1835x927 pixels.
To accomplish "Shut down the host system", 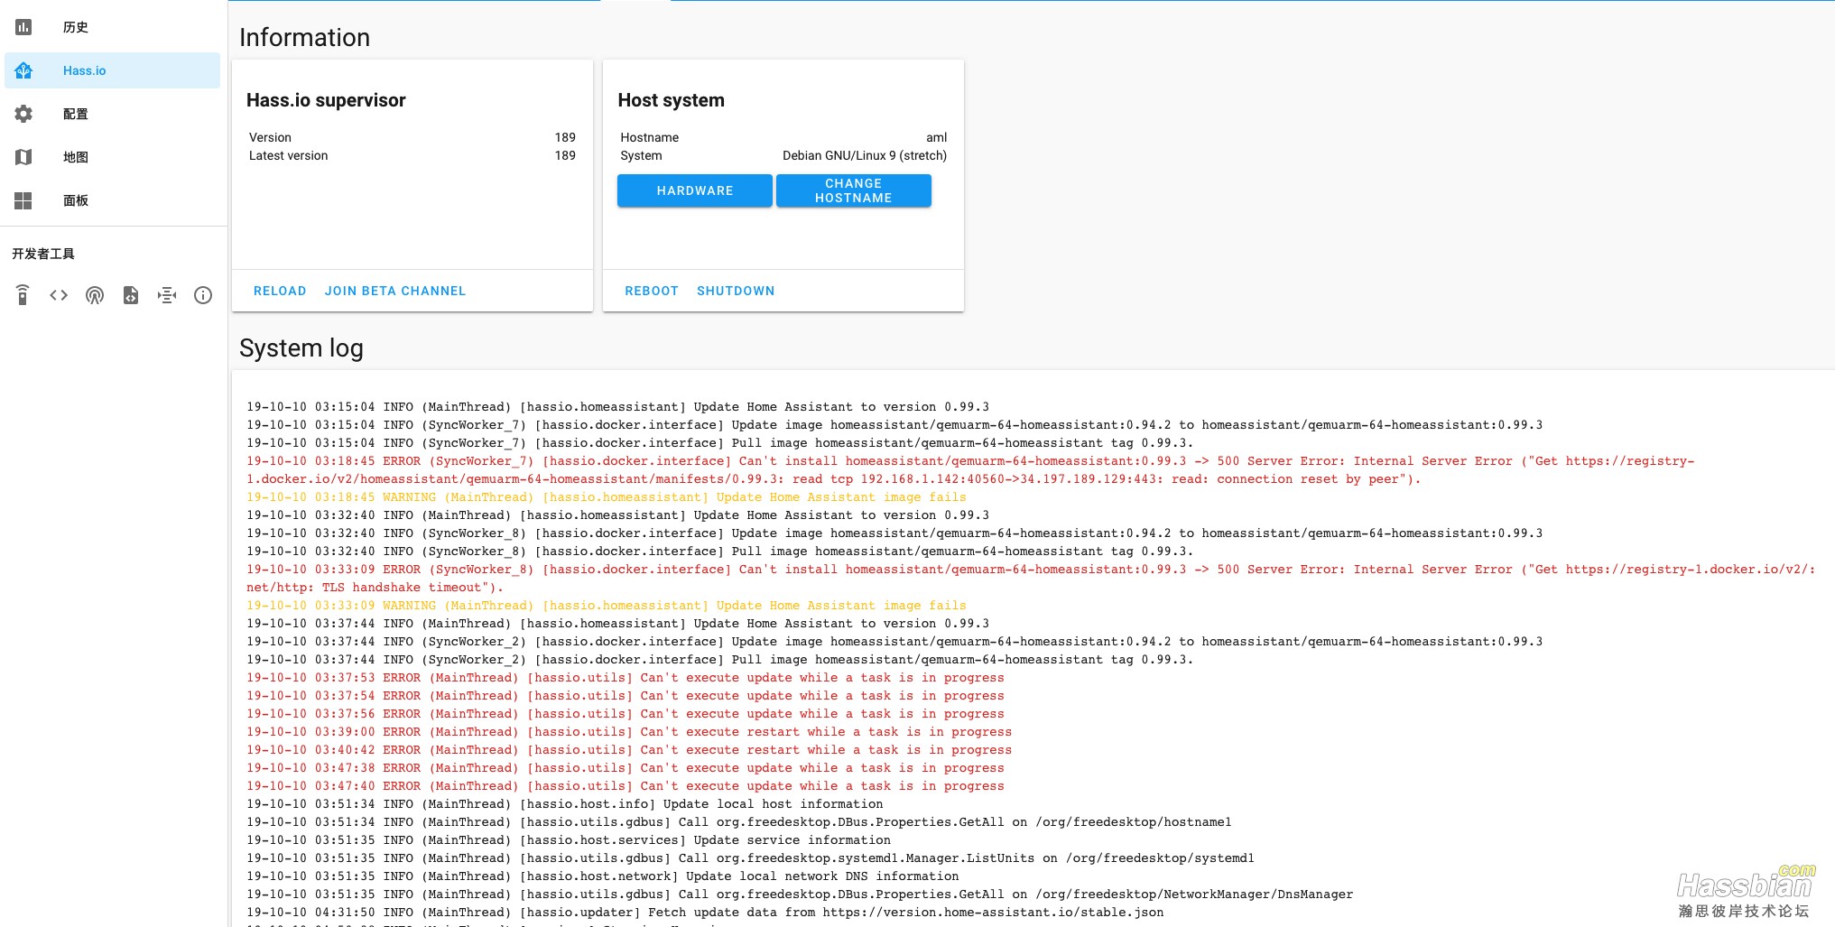I will (736, 291).
